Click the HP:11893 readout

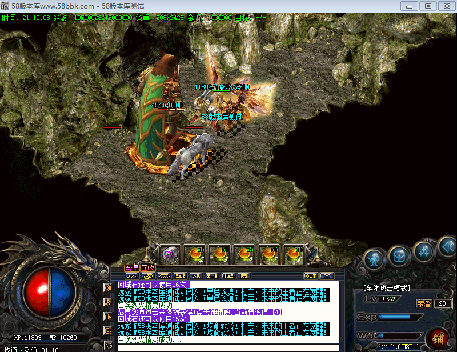pos(27,338)
